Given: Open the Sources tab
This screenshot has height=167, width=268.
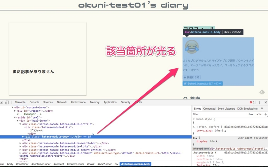Looking at the screenshot, I should click(48, 102).
